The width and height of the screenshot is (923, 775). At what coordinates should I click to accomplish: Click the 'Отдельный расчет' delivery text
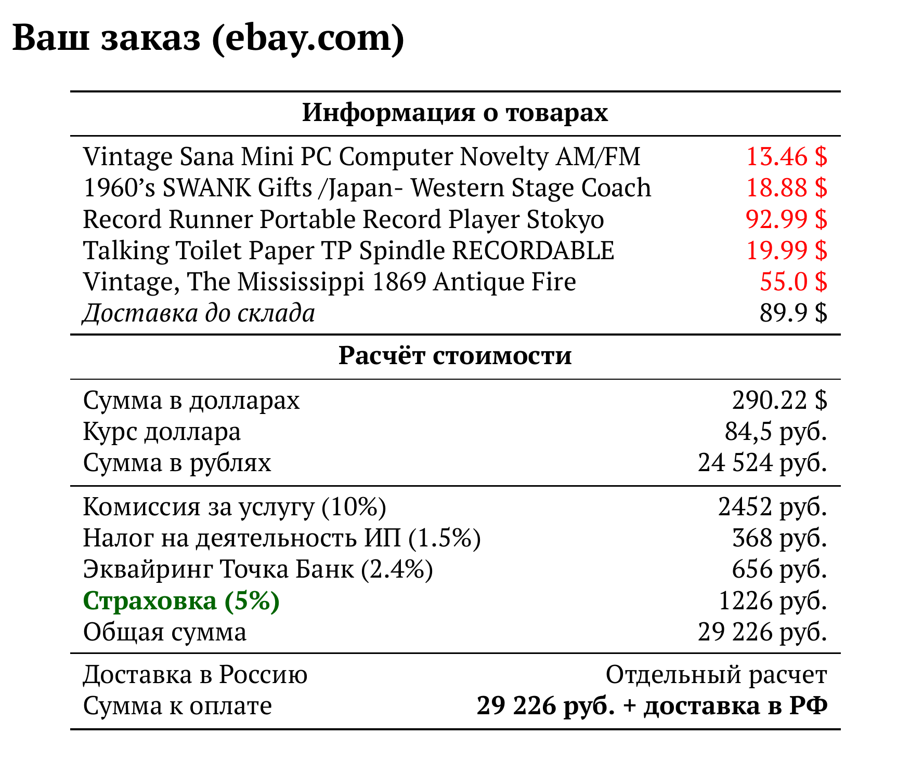717,675
